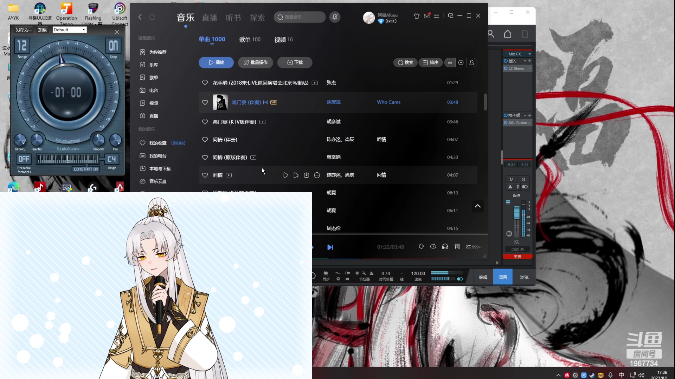Click the refresh icon in music player

pos(152,17)
